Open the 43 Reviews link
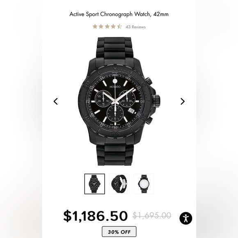Screen dimensions: 238x238 click(x=135, y=27)
